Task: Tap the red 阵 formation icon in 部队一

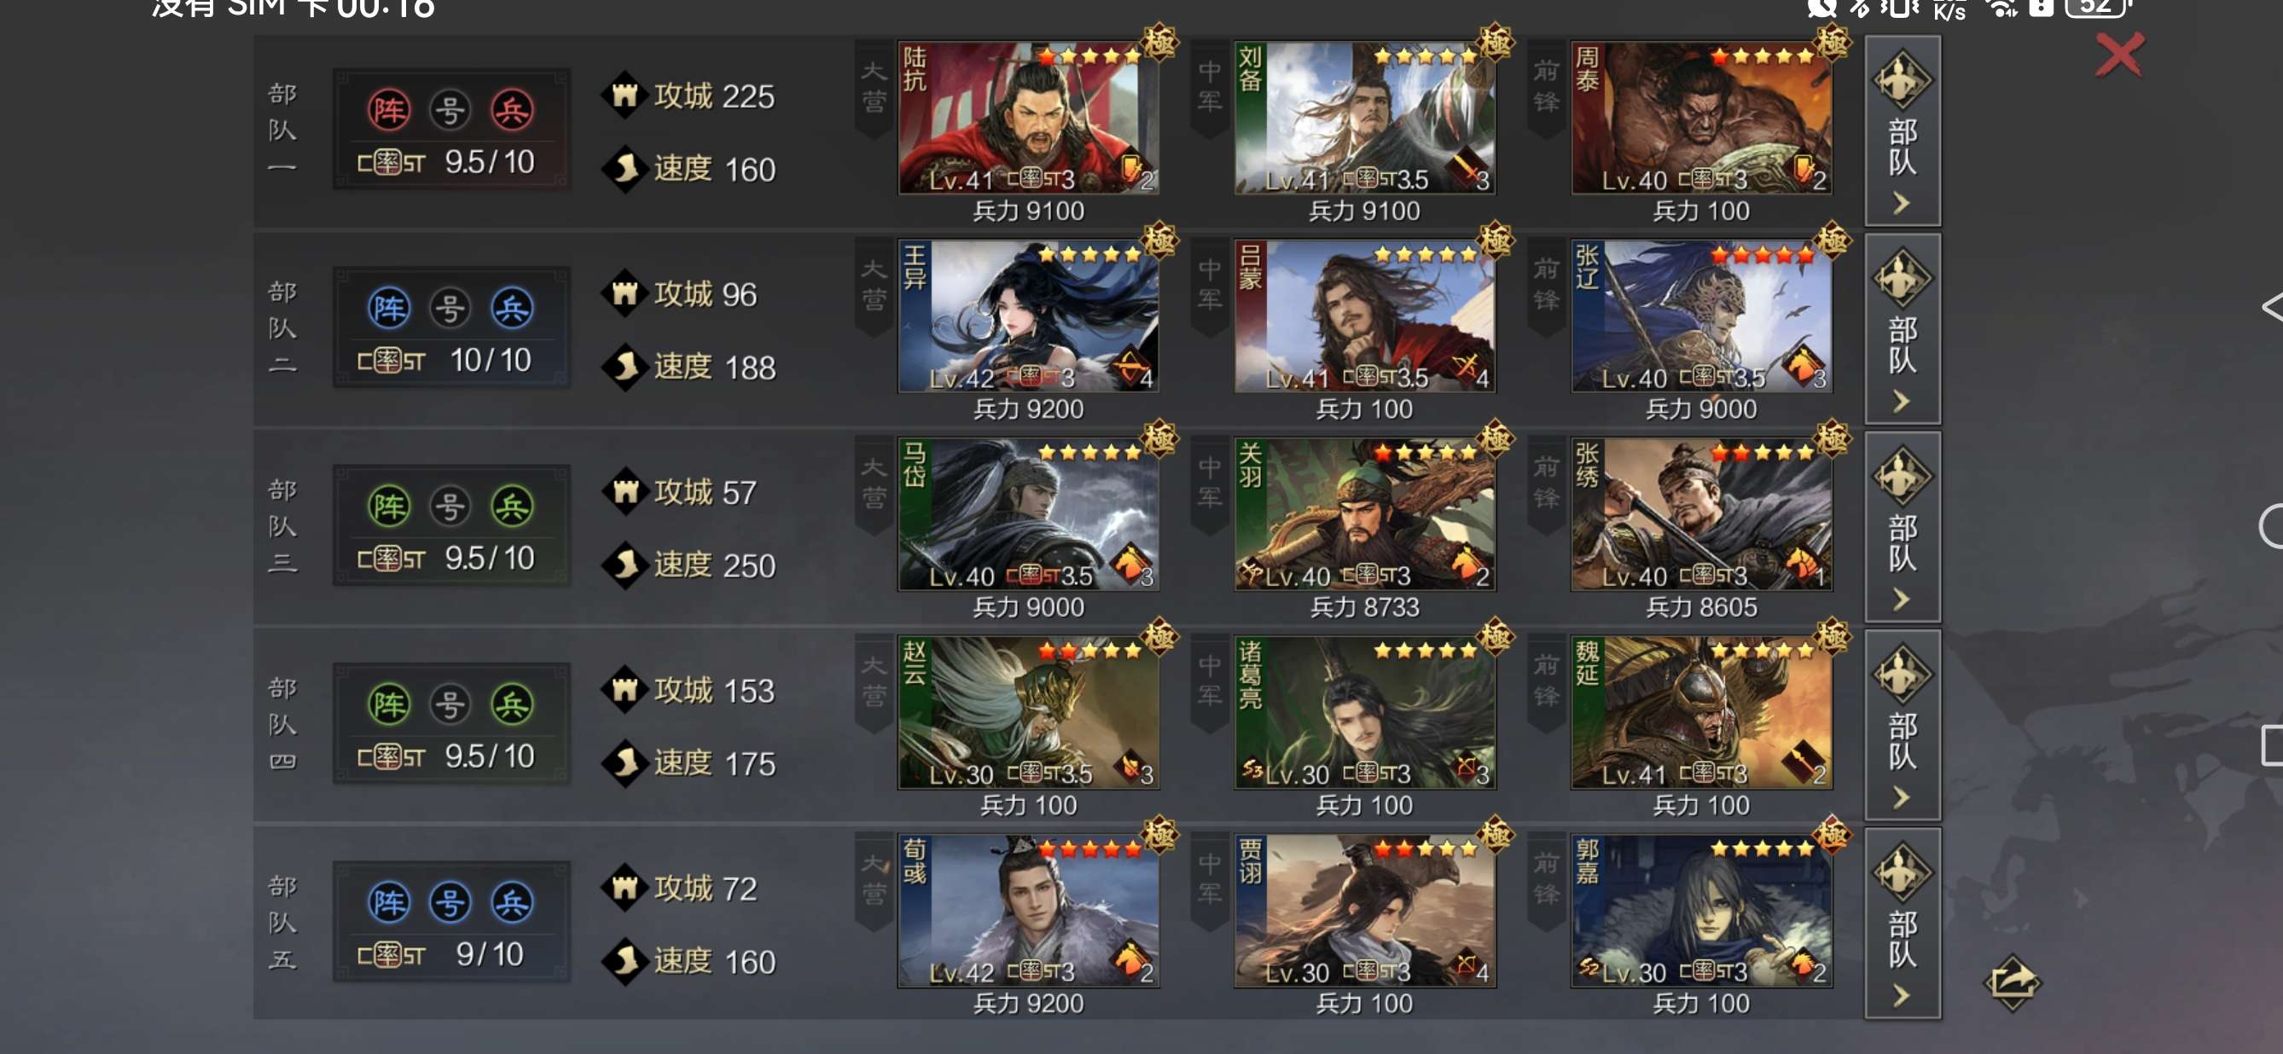Action: (389, 110)
